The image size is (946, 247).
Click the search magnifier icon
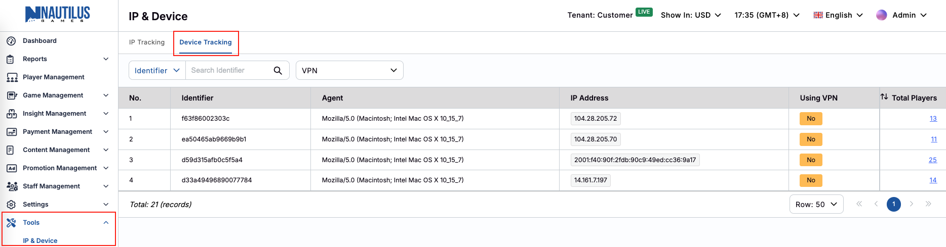click(278, 71)
